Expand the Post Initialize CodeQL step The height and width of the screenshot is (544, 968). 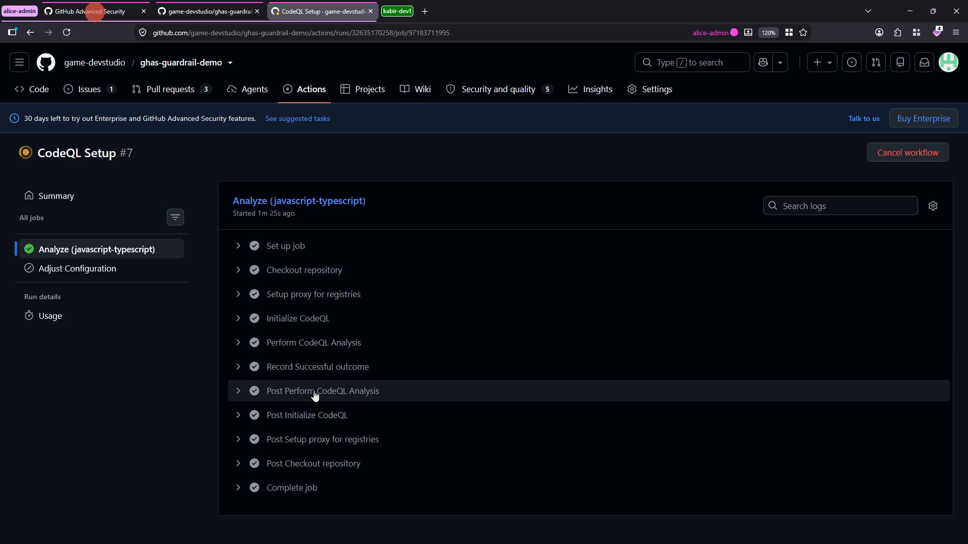pos(589,415)
